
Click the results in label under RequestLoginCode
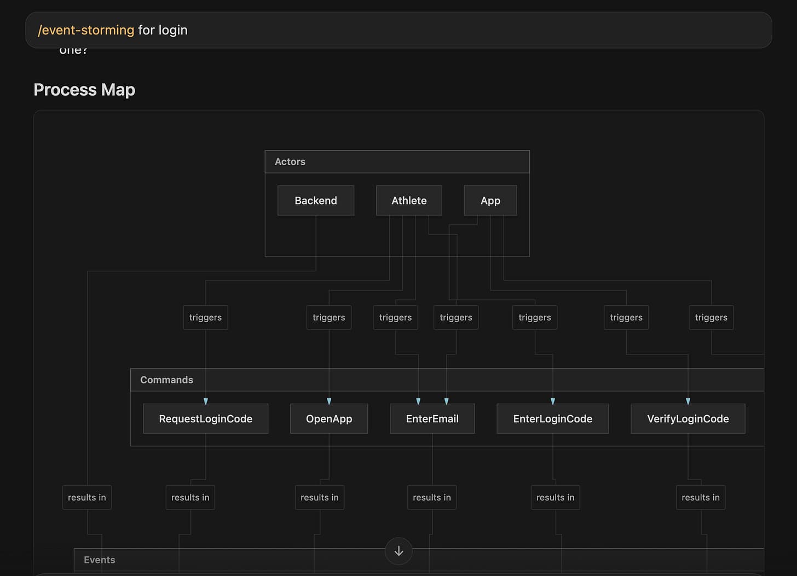(x=190, y=498)
